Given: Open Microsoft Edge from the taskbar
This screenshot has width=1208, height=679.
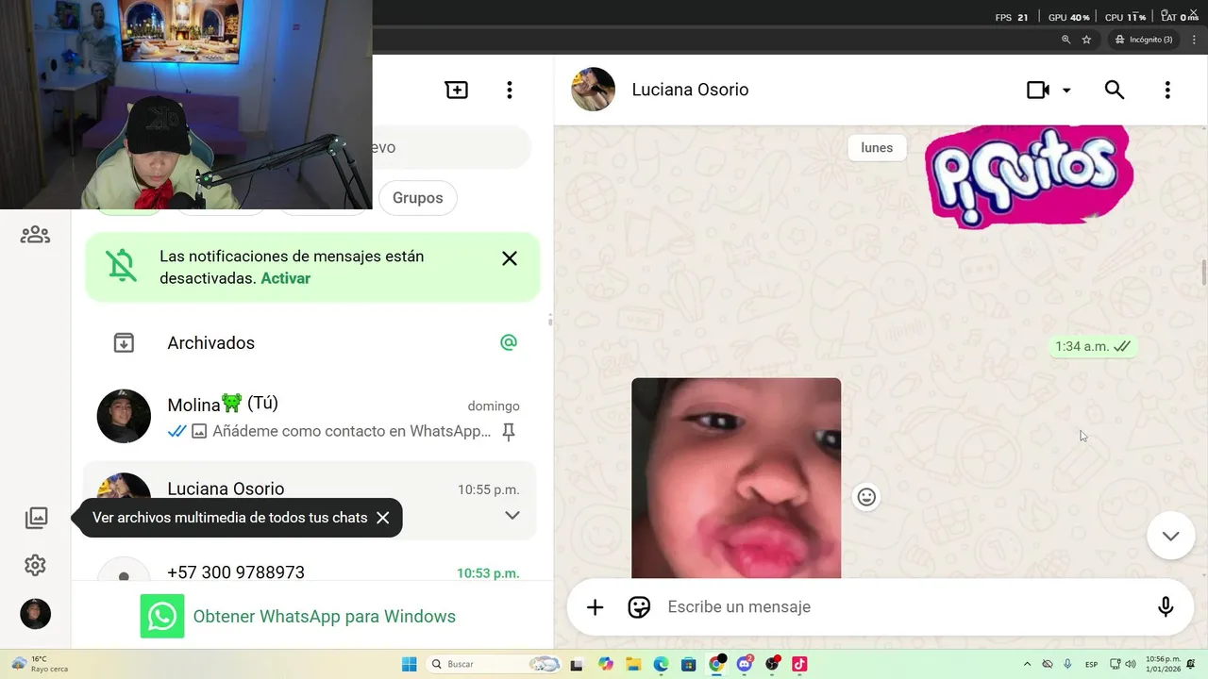Looking at the screenshot, I should pos(661,664).
